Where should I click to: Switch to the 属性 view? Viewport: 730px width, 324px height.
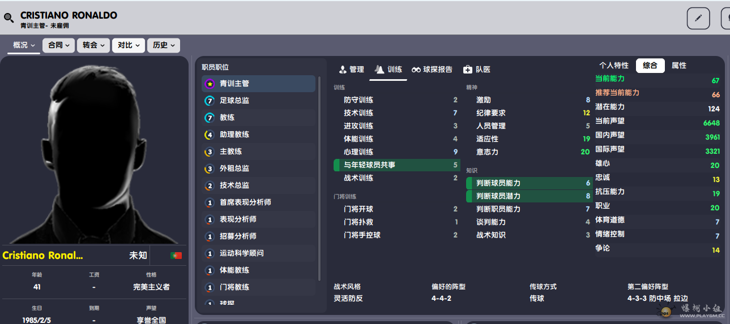678,66
